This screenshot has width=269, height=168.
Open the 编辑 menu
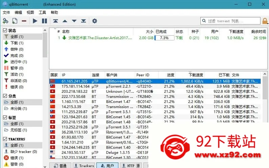pyautogui.click(x=18, y=12)
